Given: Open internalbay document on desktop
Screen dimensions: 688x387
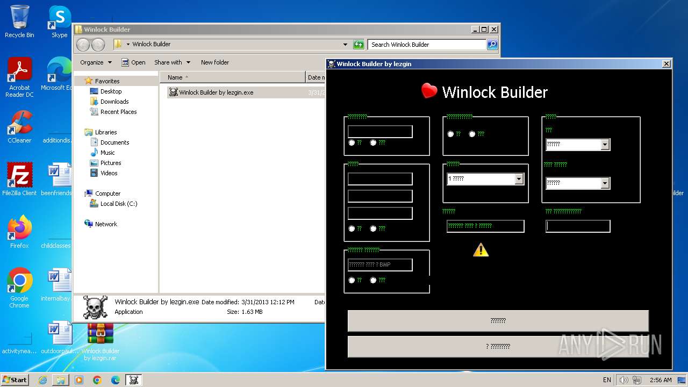Looking at the screenshot, I should 59,284.
